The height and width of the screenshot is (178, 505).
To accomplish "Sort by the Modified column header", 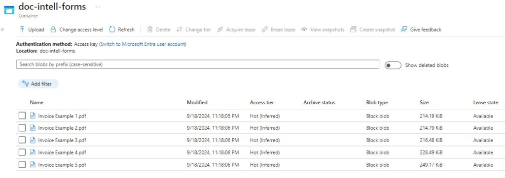I will coord(197,102).
